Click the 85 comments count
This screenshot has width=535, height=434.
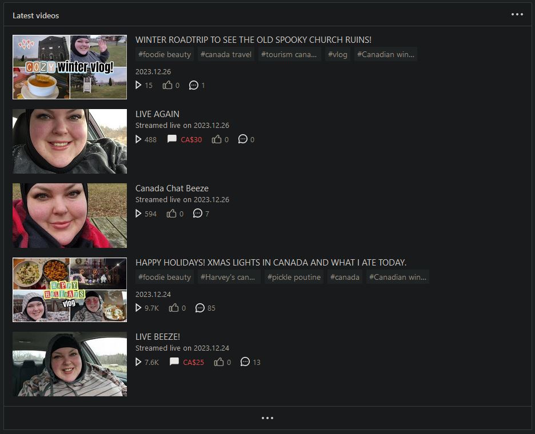pyautogui.click(x=211, y=308)
